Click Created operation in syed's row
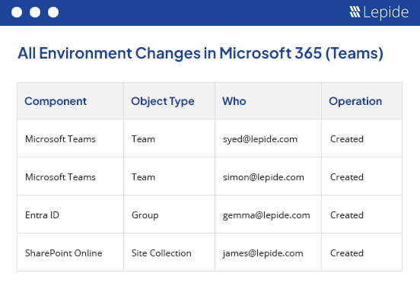 pyautogui.click(x=347, y=139)
